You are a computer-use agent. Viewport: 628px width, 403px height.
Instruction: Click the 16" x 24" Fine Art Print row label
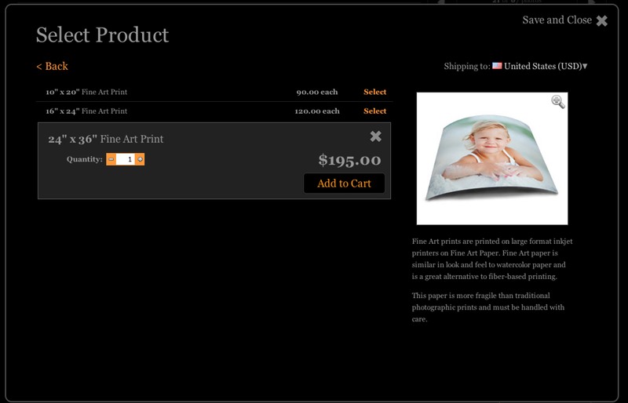86,111
